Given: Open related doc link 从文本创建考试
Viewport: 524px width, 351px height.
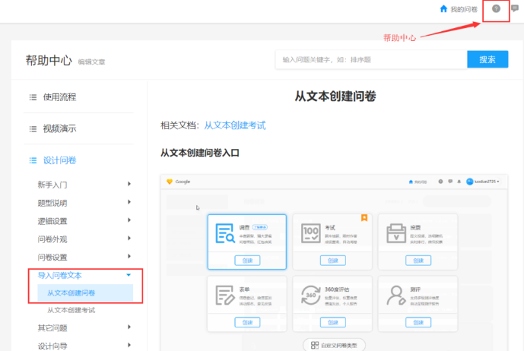Looking at the screenshot, I should pos(235,125).
